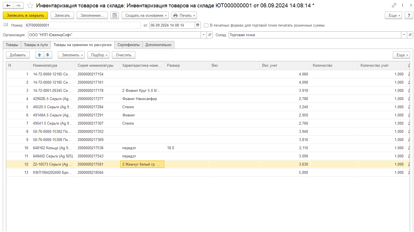Select row '648402 Серьги (Ag 925)'
This screenshot has width=414, height=232.
208,156
